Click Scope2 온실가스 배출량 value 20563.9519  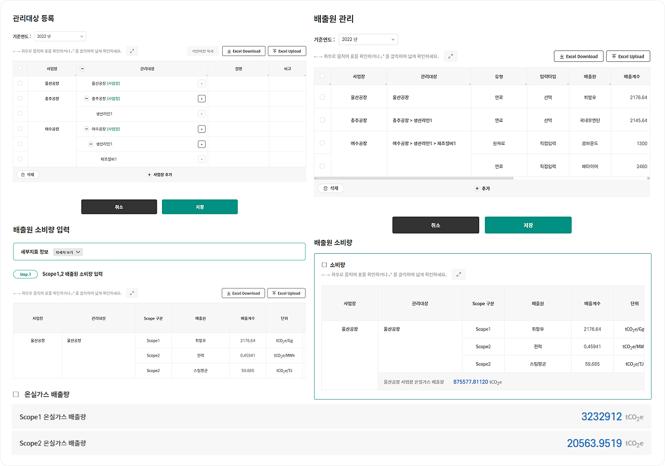(594, 443)
